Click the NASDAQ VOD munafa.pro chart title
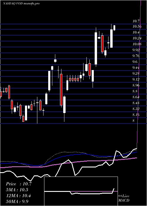Image resolution: width=147 pixels, height=206 pixels. coord(21,4)
